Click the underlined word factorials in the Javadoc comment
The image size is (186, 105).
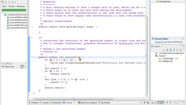click(x=126, y=43)
